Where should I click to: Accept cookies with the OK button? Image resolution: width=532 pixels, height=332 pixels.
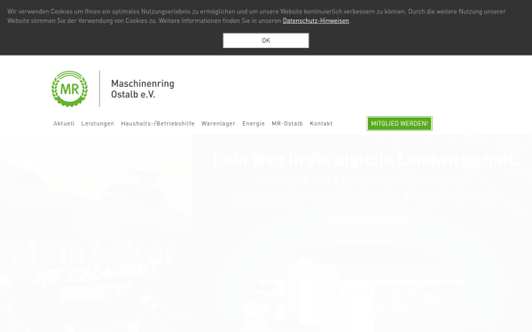click(x=266, y=41)
